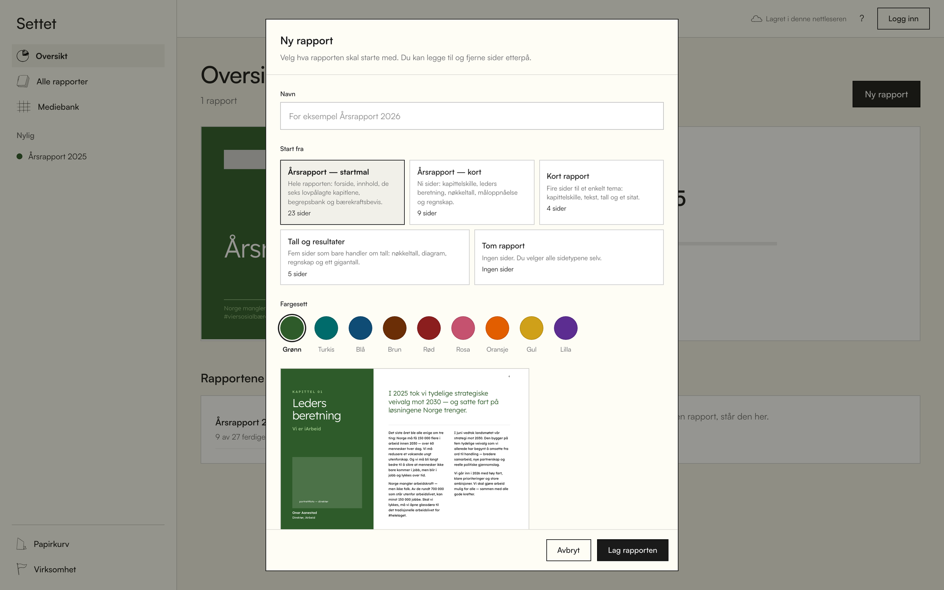The image size is (944, 590).
Task: Pick the Blå color swatch
Action: (x=360, y=328)
